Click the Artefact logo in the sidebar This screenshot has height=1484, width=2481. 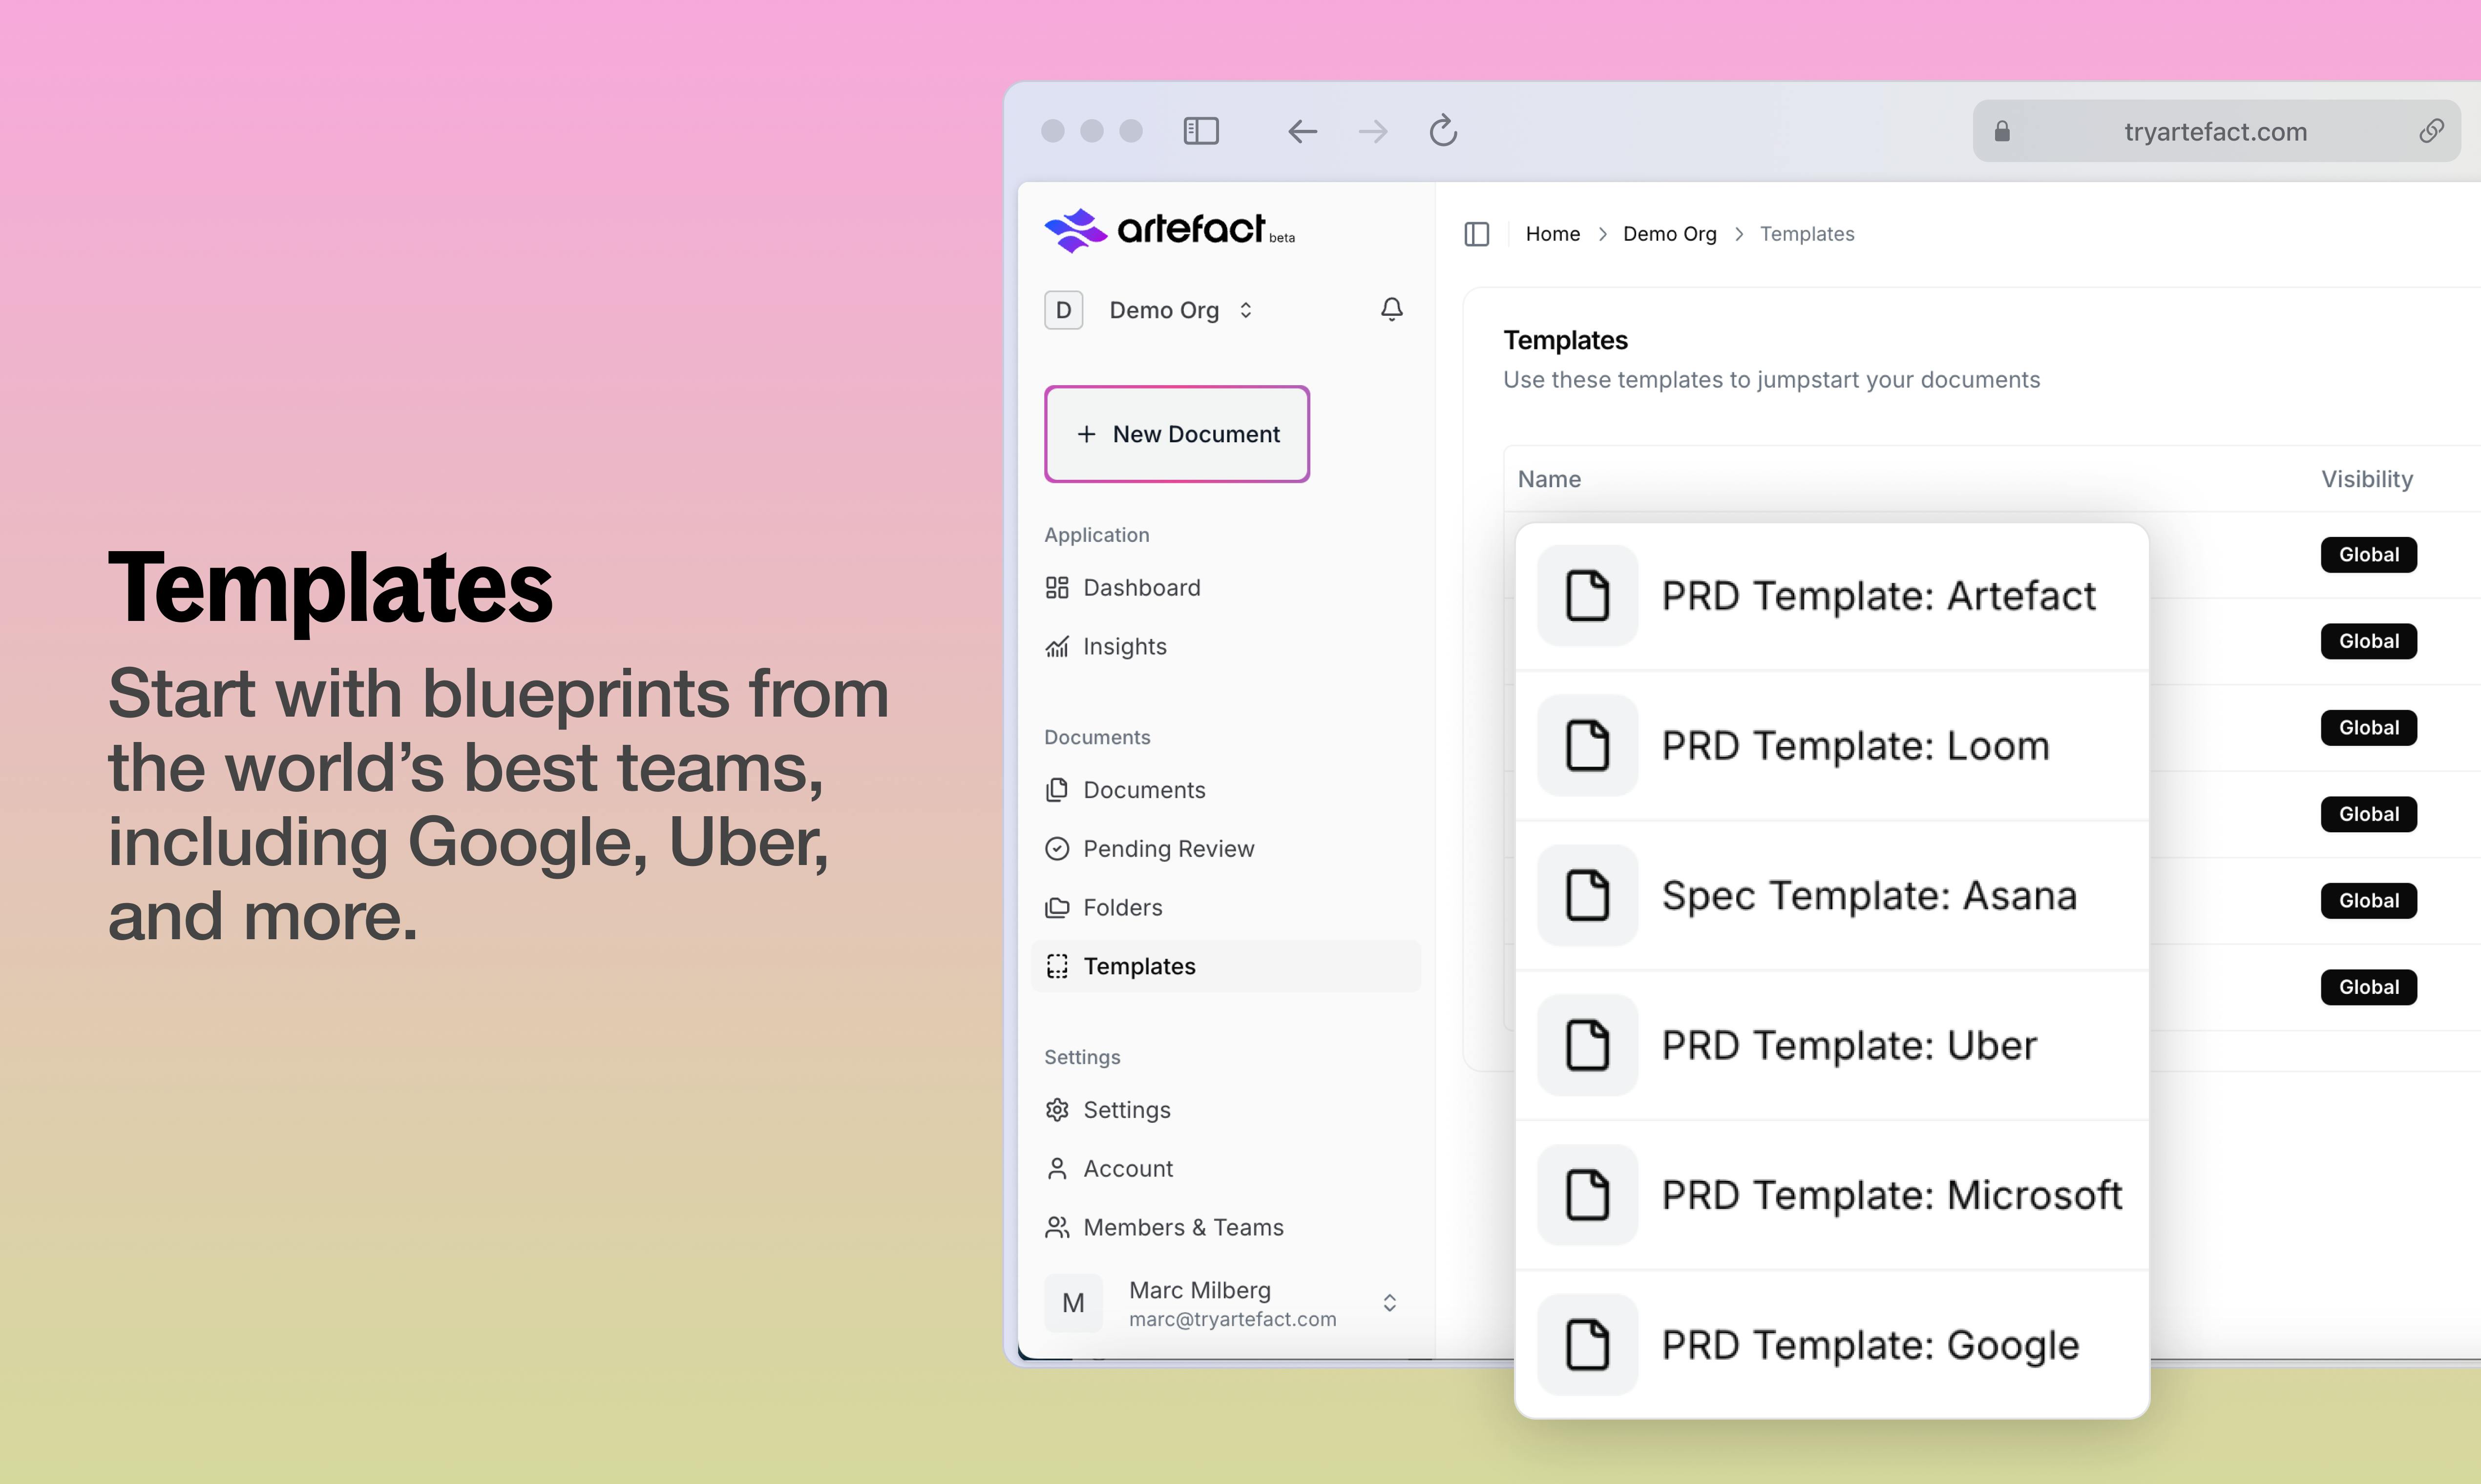point(1169,231)
